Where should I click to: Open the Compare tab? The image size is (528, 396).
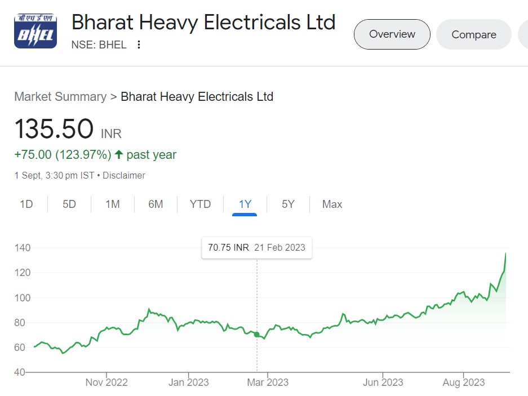tap(474, 34)
